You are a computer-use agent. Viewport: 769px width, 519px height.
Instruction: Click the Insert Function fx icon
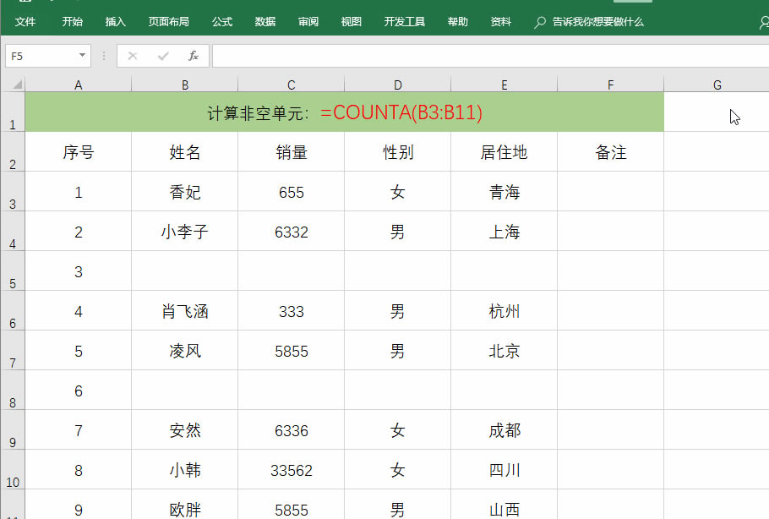tap(193, 56)
